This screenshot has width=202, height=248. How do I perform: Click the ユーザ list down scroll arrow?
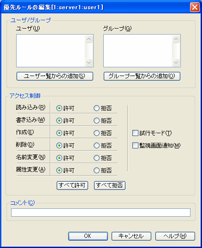(x=89, y=62)
